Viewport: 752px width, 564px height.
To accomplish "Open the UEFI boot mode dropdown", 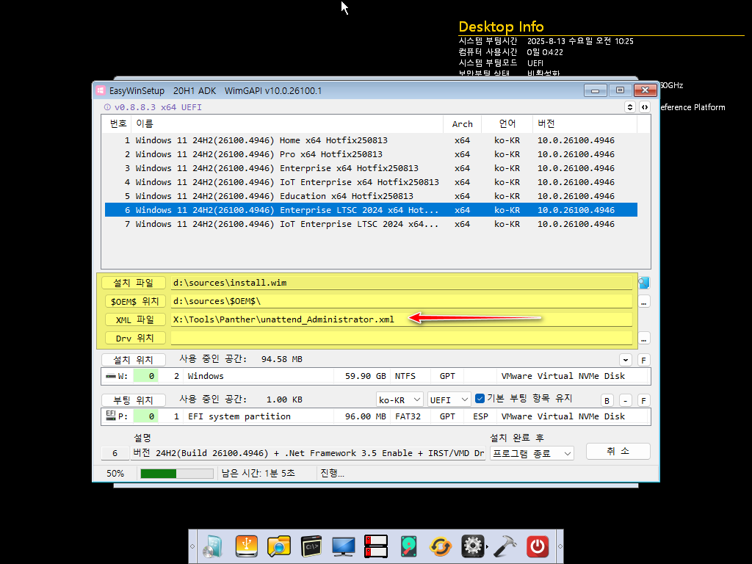I will click(x=449, y=399).
